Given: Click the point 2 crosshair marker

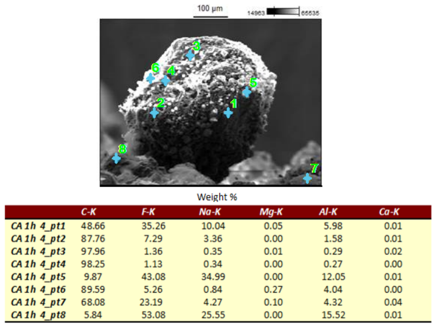Looking at the screenshot, I should [x=154, y=113].
